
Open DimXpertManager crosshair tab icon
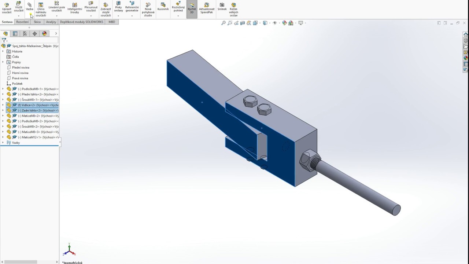tap(35, 33)
